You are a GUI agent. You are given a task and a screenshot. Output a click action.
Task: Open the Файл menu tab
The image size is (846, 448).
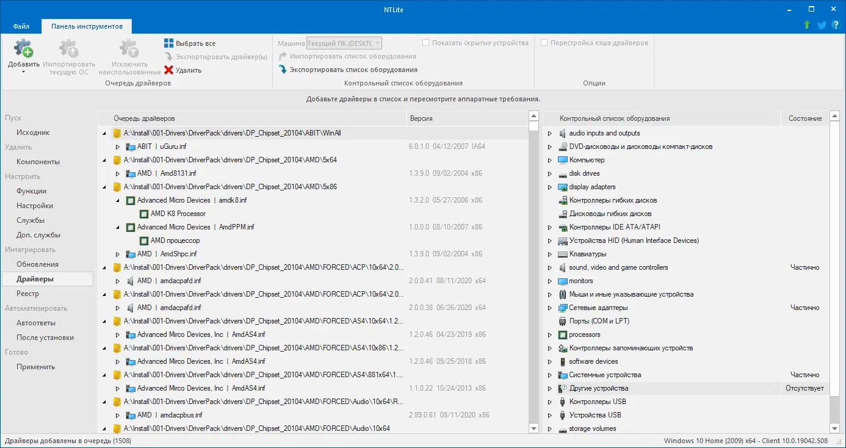[x=21, y=27]
